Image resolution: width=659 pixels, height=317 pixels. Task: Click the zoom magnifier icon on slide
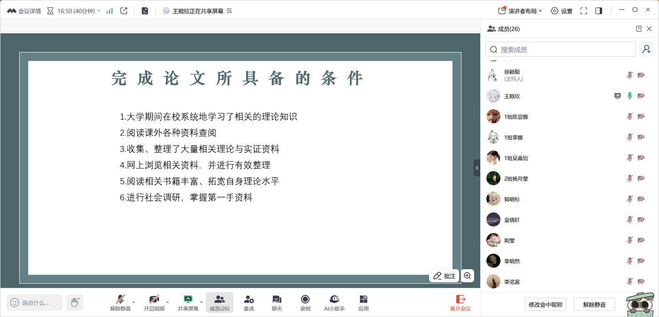tap(468, 276)
